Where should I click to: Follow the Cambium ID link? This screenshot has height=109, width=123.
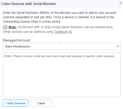tap(63, 32)
